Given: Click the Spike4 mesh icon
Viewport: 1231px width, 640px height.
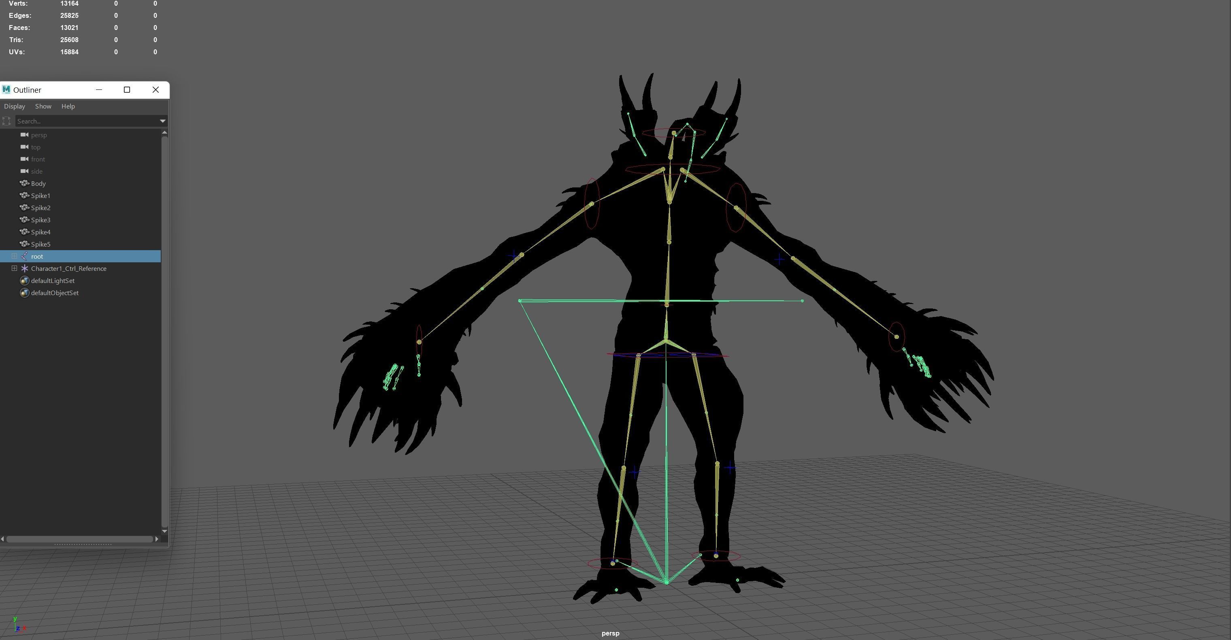Looking at the screenshot, I should click(24, 232).
